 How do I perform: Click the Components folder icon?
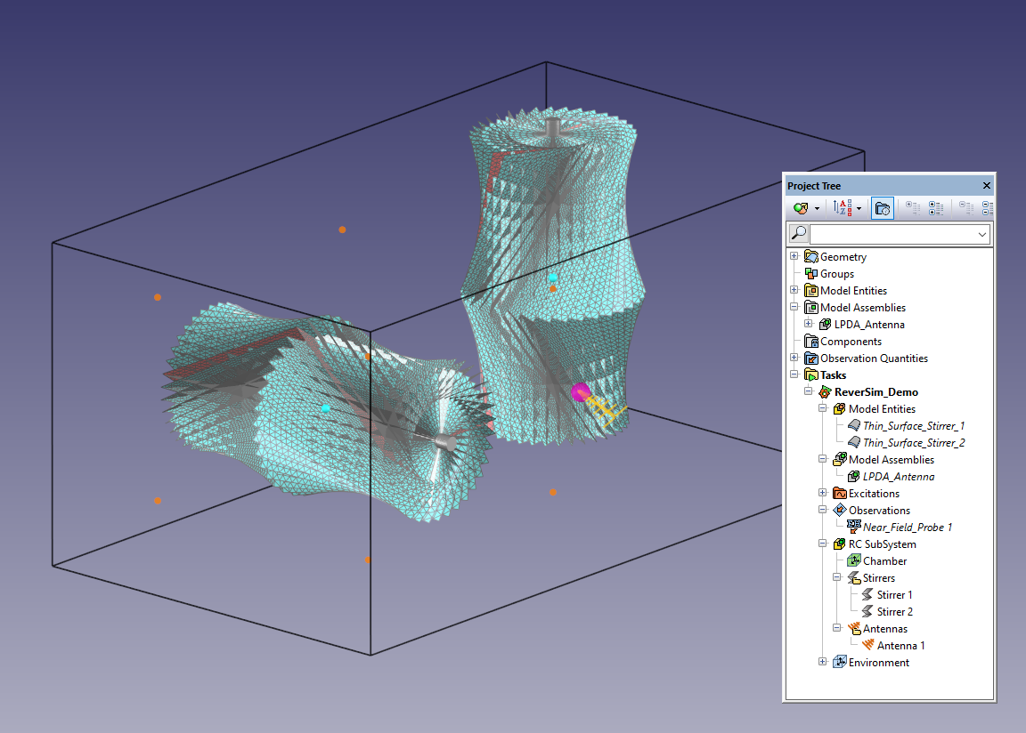tap(810, 342)
